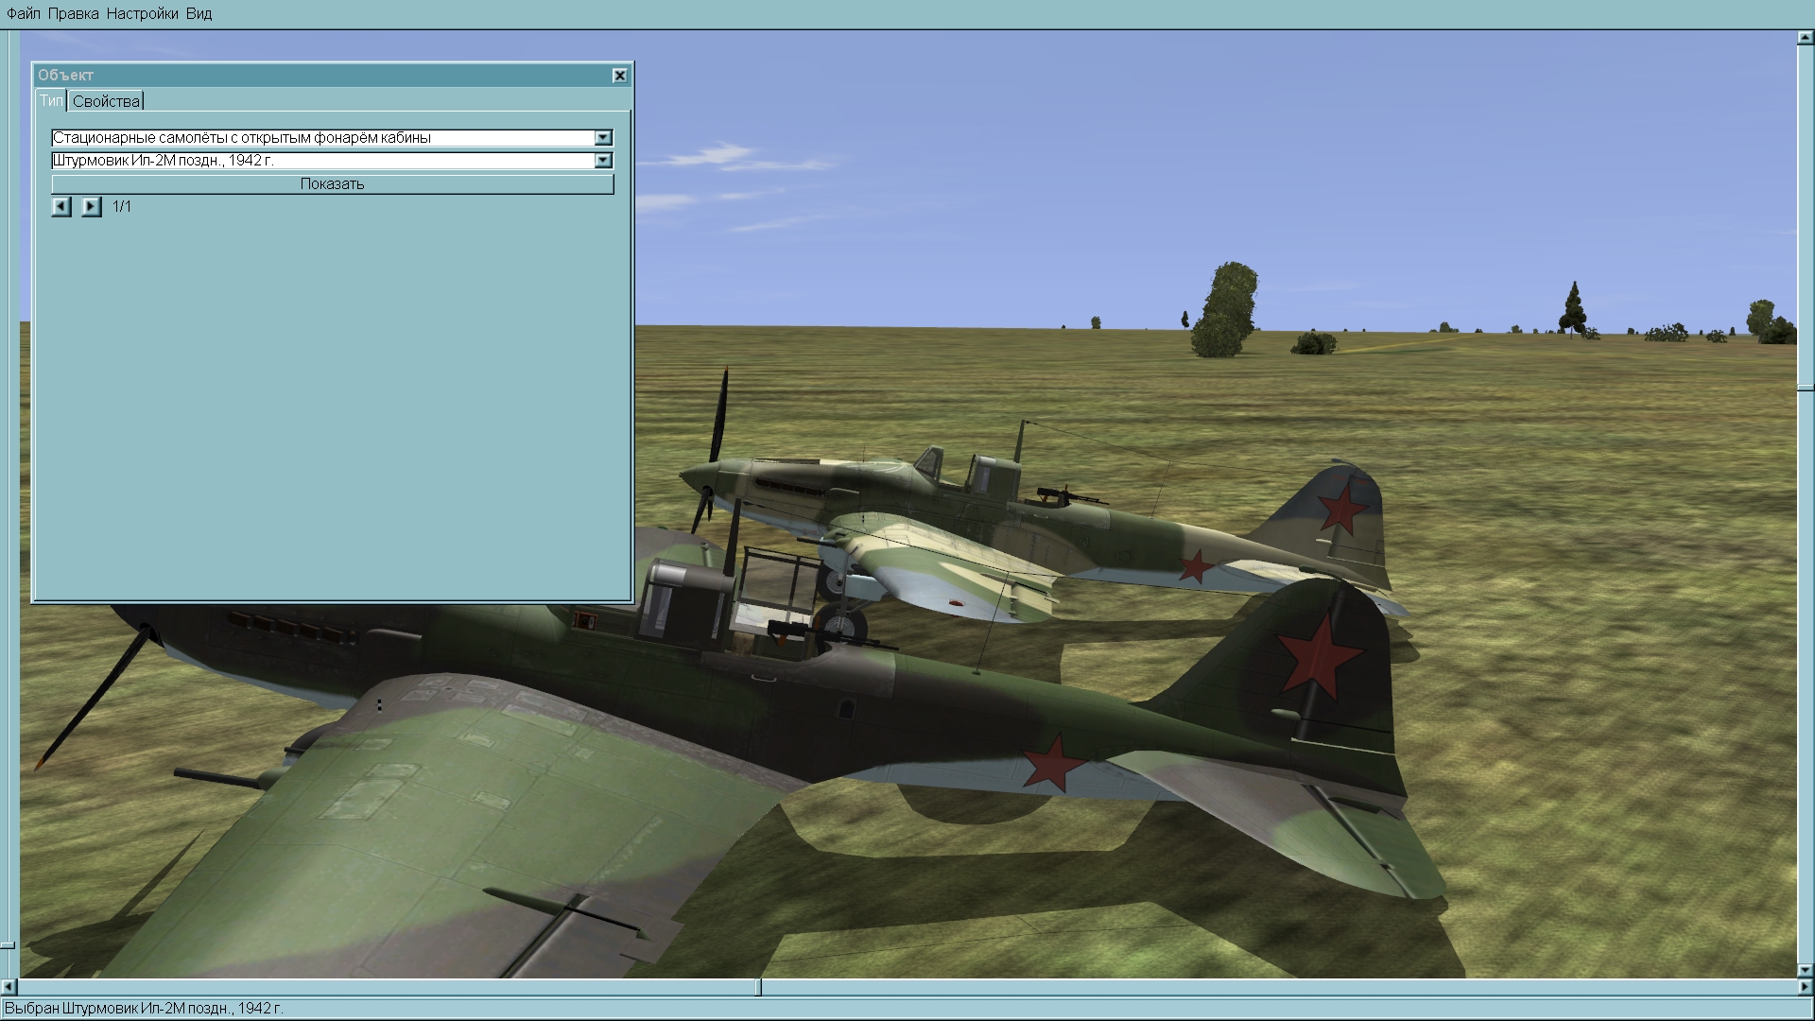Click the horizontal scrollbar left arrow
Viewport: 1815px width, 1021px height.
pyautogui.click(x=9, y=987)
